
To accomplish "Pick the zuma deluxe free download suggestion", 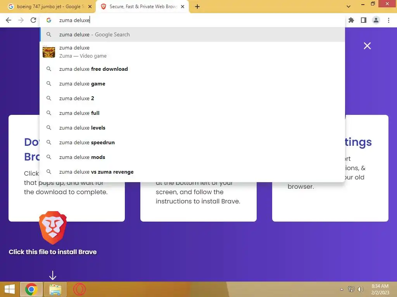I will tap(192, 69).
